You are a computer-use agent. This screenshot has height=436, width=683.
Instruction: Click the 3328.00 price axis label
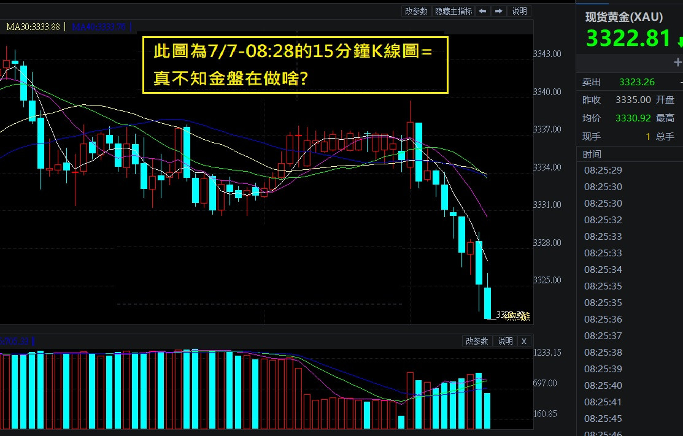tap(547, 242)
